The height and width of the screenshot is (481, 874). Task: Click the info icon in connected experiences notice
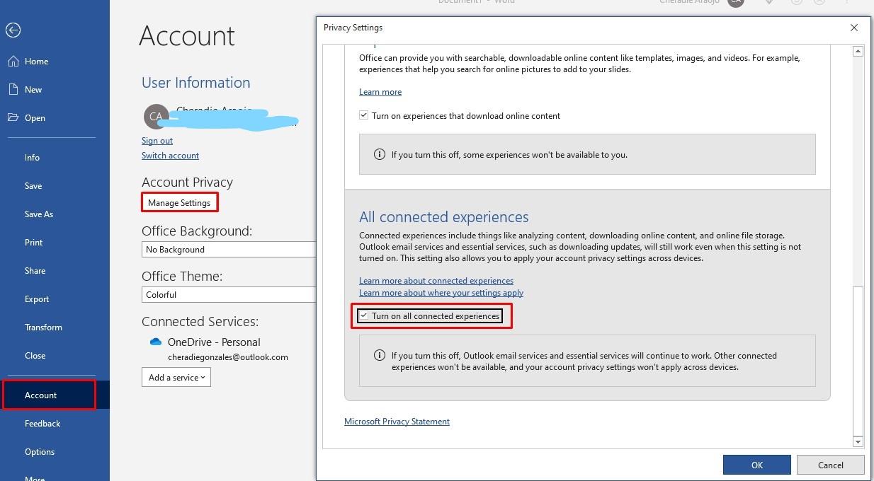click(x=380, y=355)
